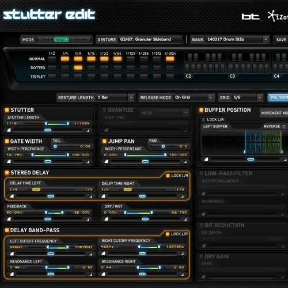Select the leftmost mode option beside MODE
The image size is (288, 288).
pos(45,40)
